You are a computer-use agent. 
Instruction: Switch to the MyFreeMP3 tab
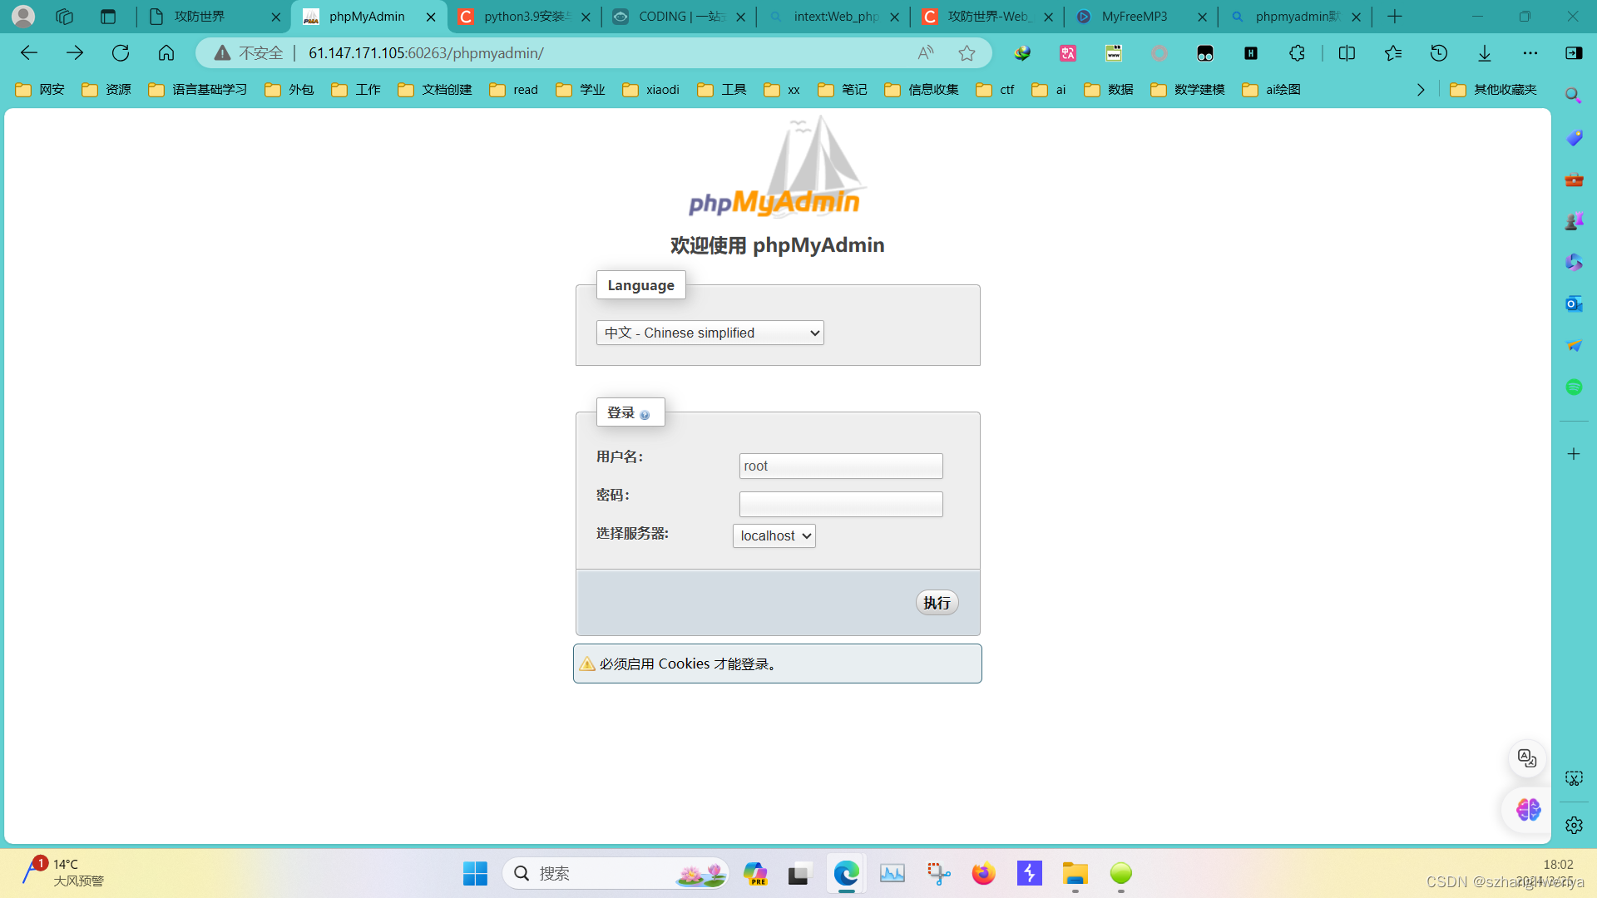coord(1134,17)
